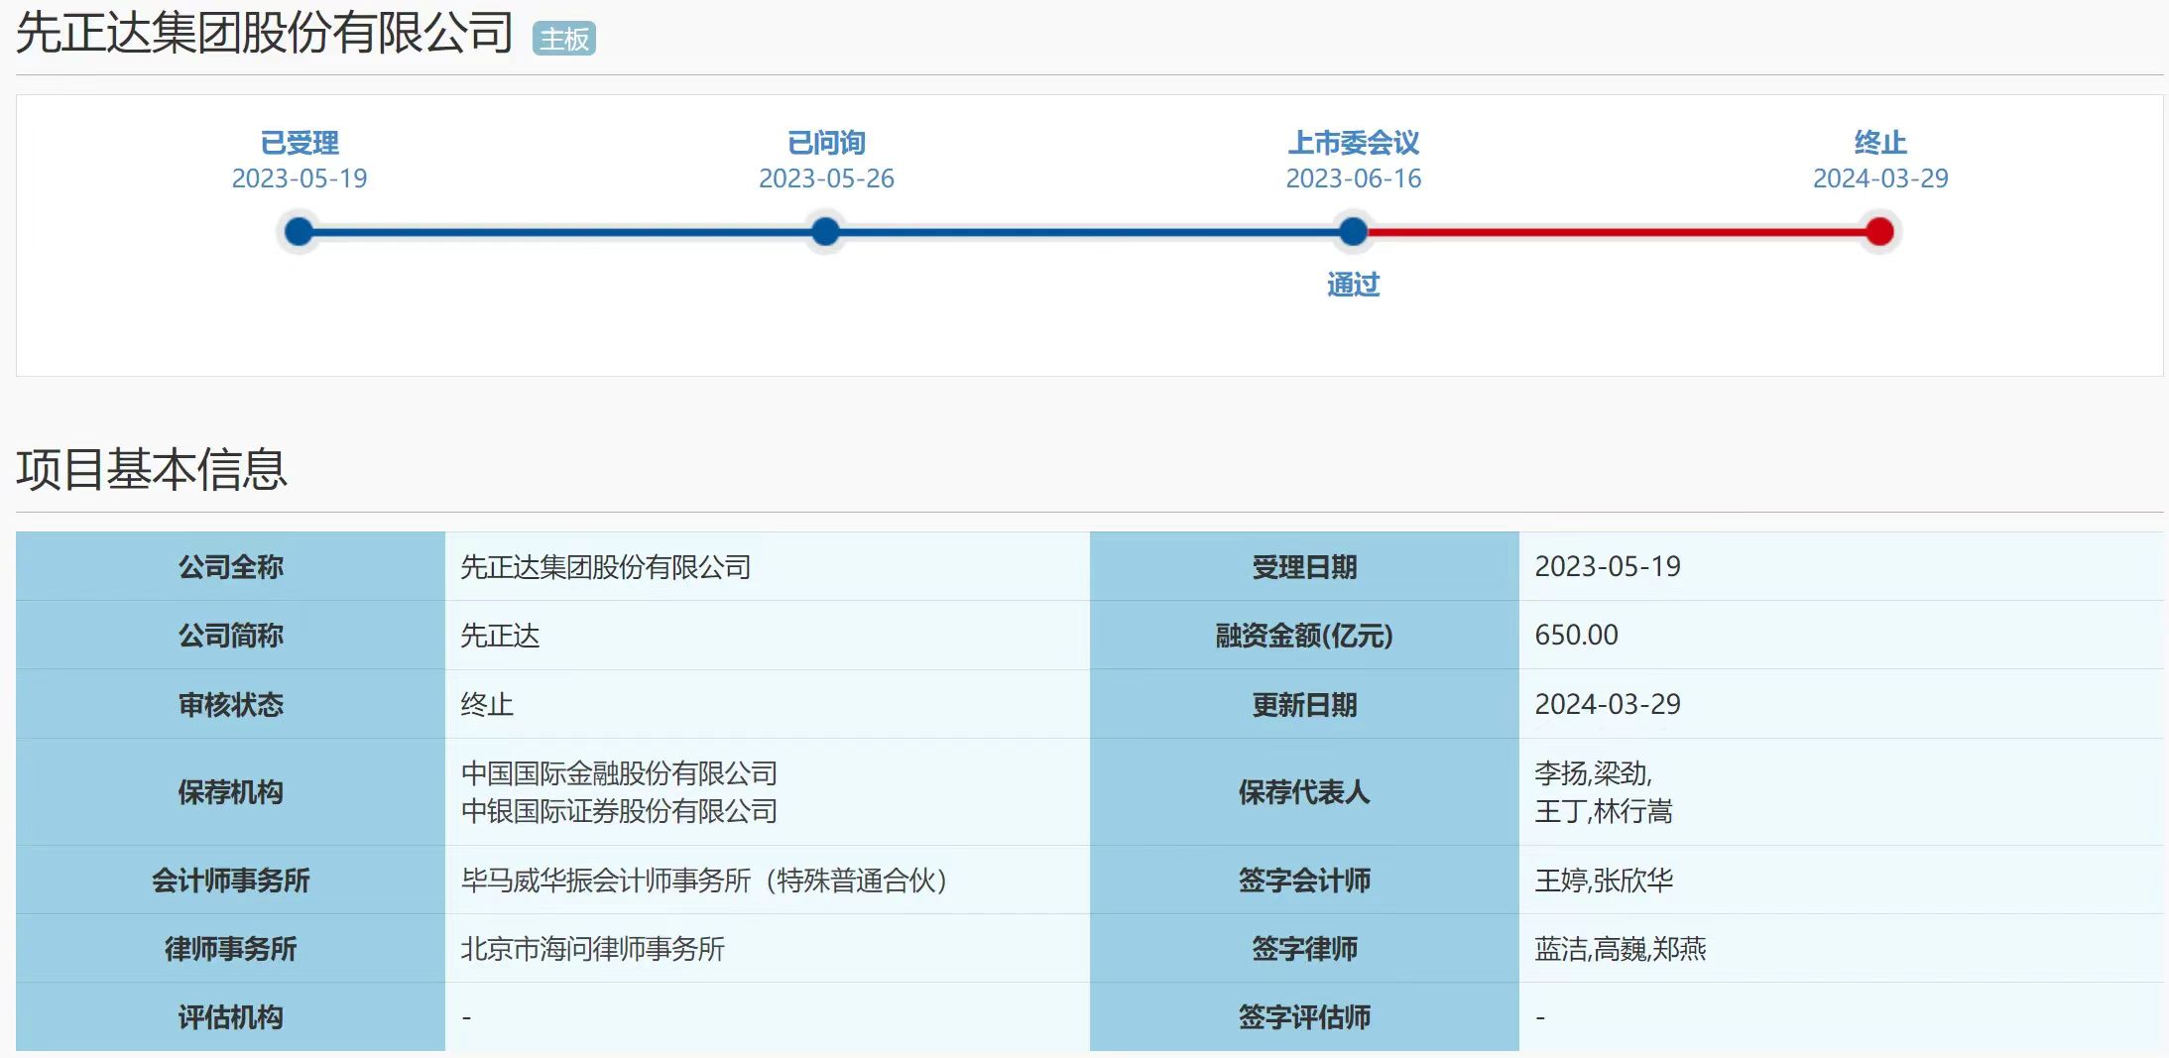Click the 公司全称 value 先正达集团股份有限公司 in table

[x=606, y=567]
